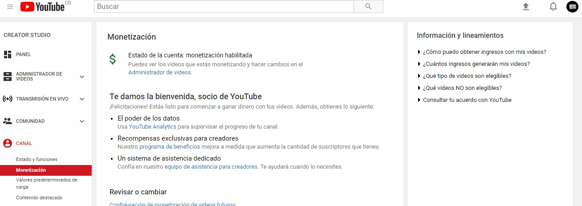This screenshot has height=206, width=582.
Task: Click the 'Monetización' page heading
Action: click(132, 37)
